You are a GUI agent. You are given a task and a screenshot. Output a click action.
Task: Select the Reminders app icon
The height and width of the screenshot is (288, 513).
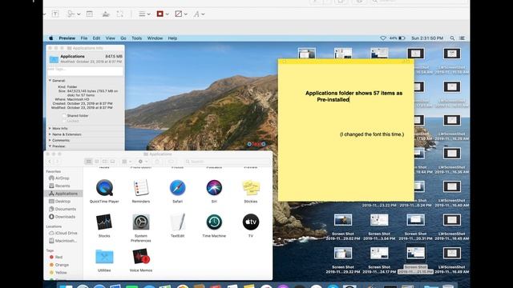pos(141,188)
